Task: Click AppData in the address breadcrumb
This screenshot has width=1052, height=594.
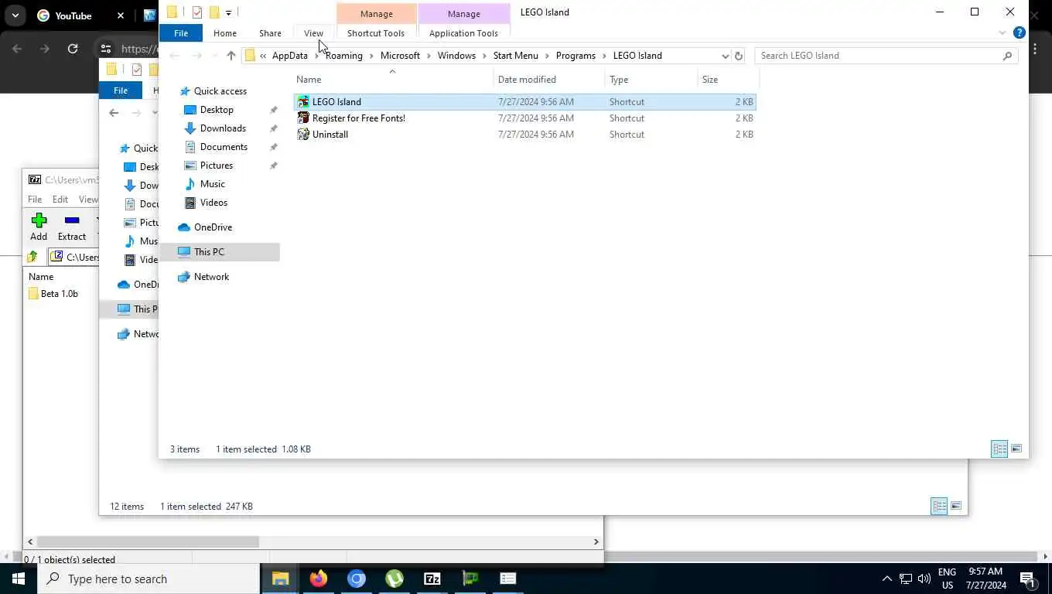Action: (x=290, y=56)
